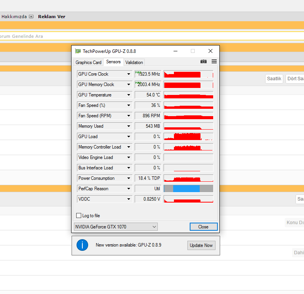Click the Update Now button
The image size is (304, 294).
pos(201,245)
